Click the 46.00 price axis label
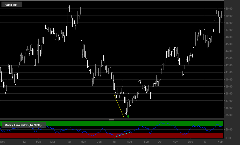Viewport: 240px width, 145px height. 229,37
